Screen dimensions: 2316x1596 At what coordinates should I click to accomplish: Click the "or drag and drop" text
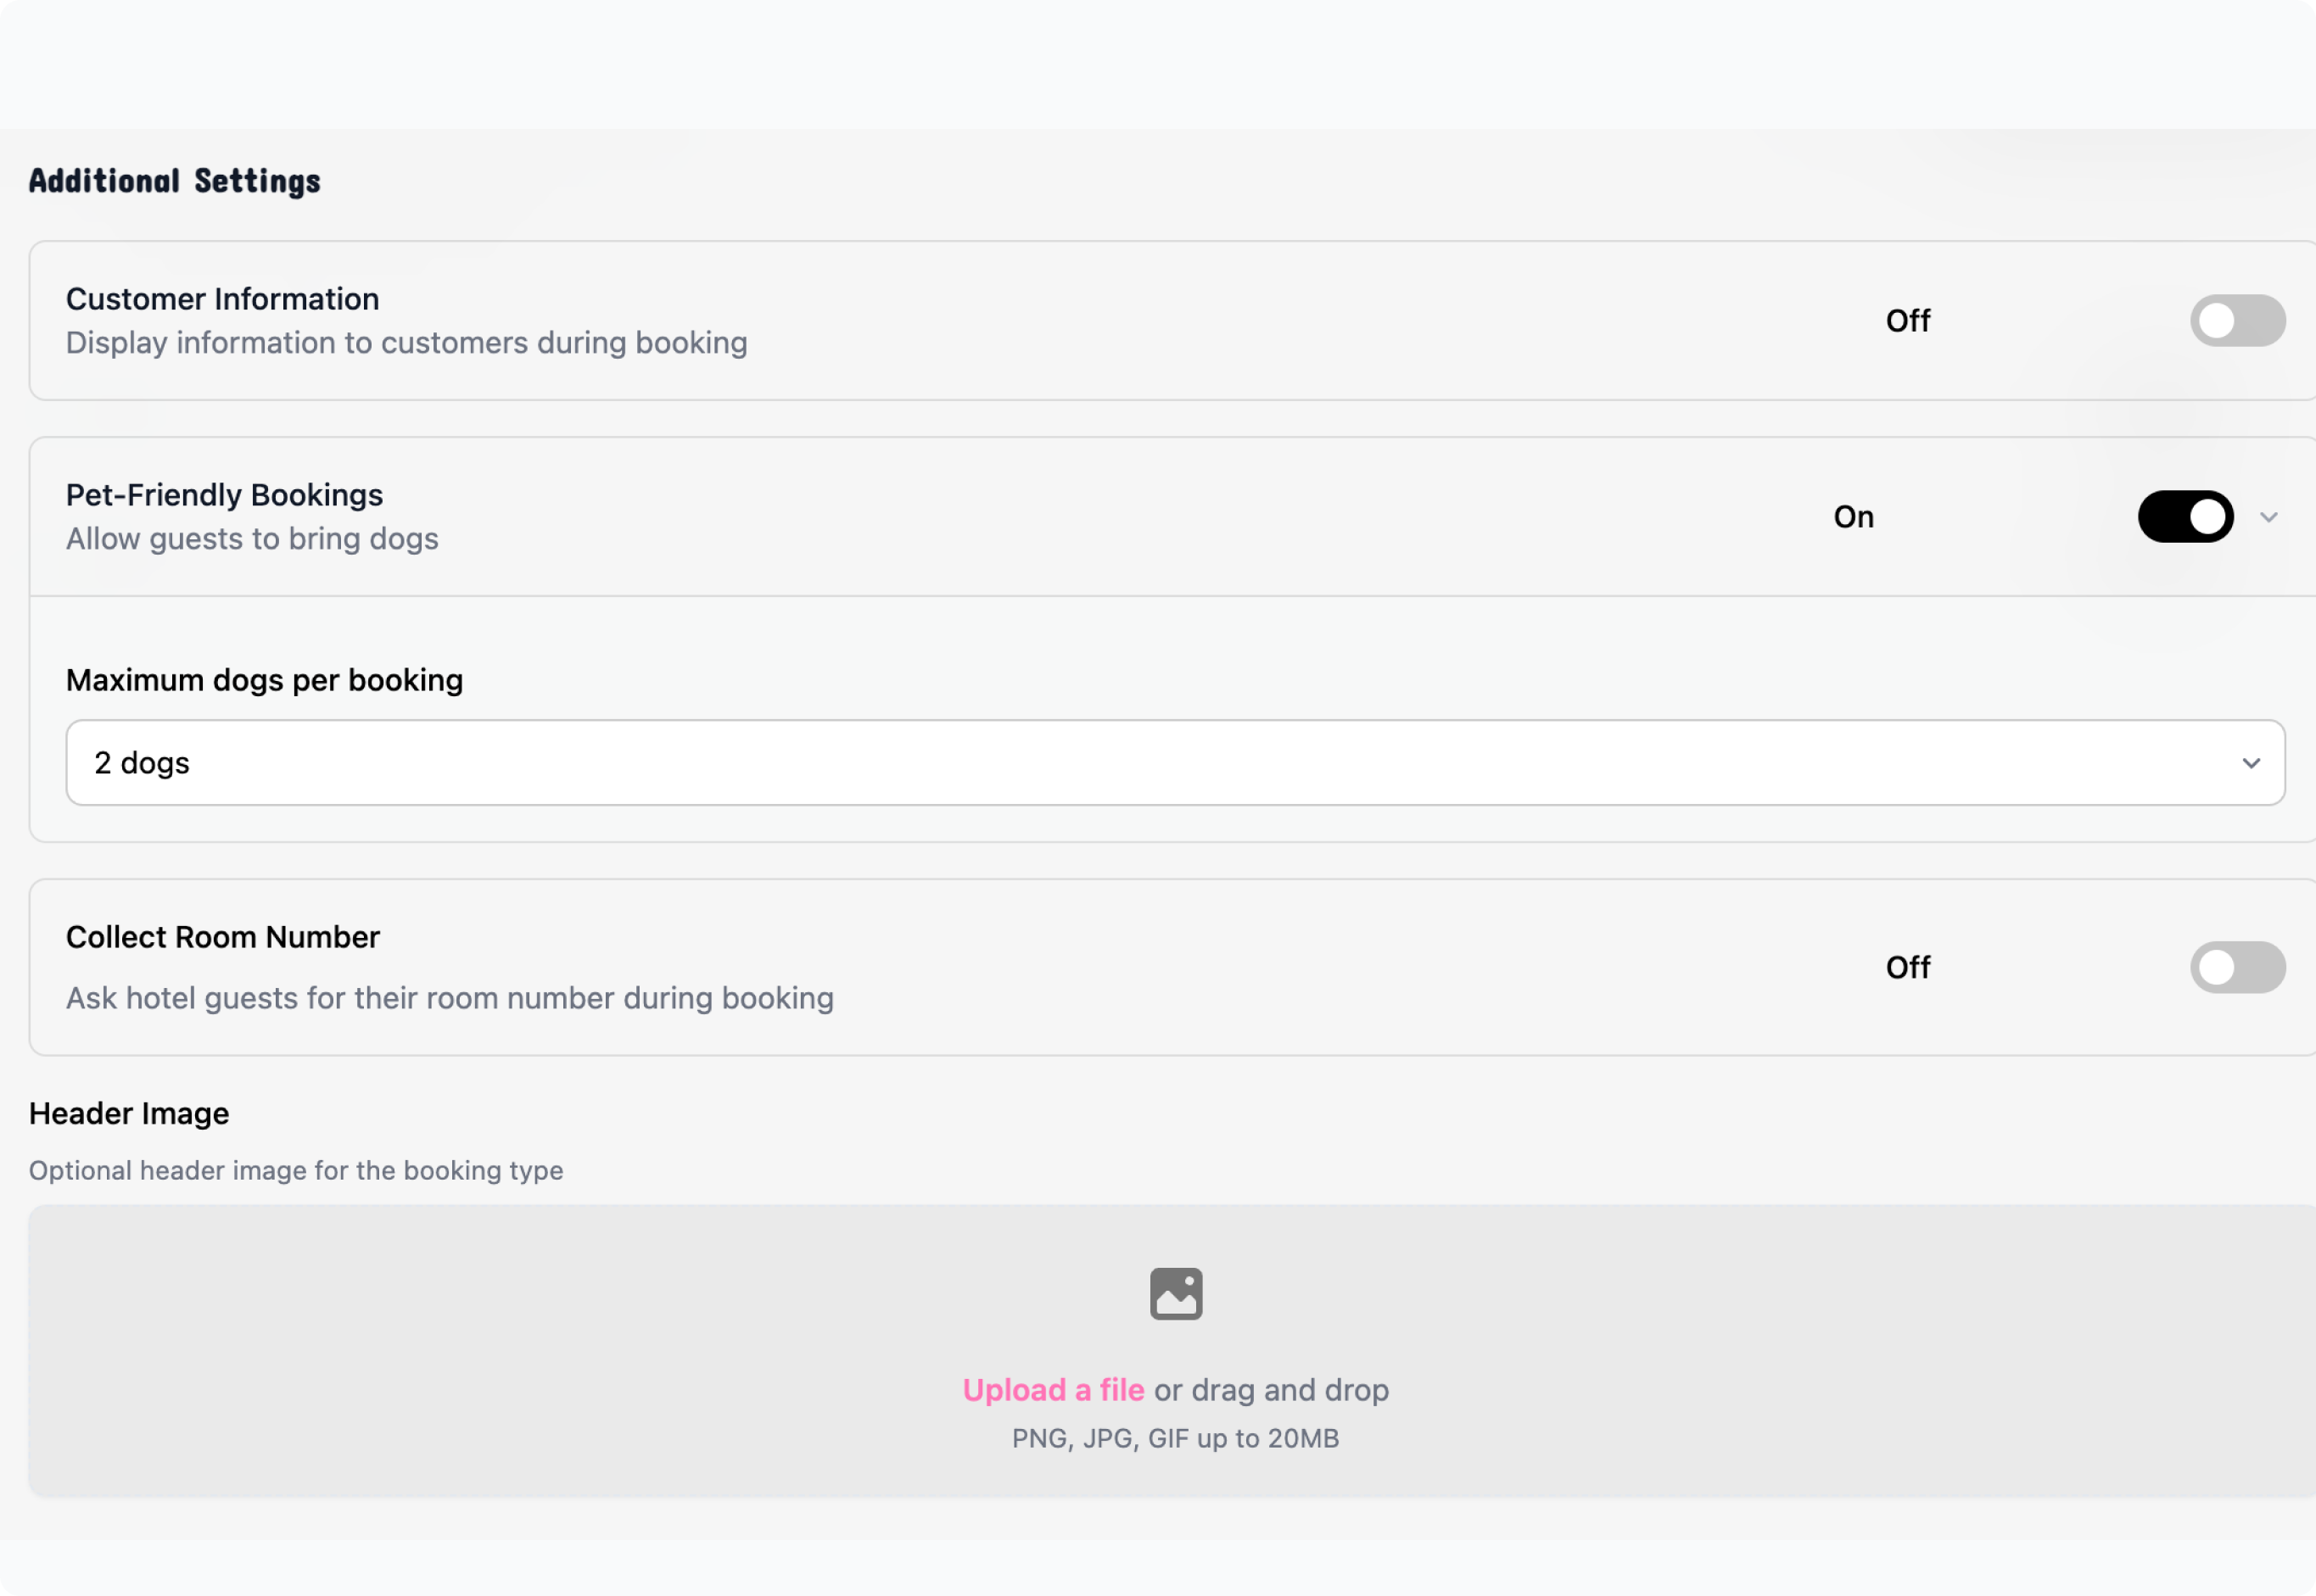pos(1271,1390)
